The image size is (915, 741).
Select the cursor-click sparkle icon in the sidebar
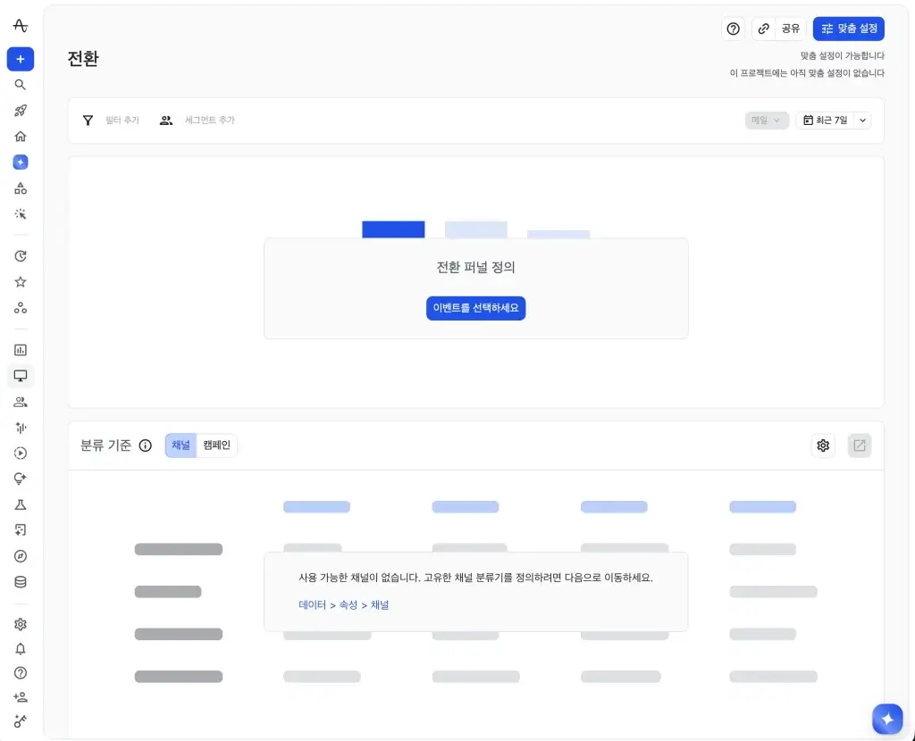coord(21,214)
